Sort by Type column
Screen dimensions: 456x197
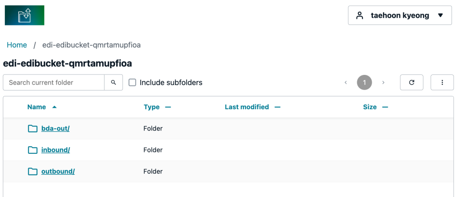(157, 107)
